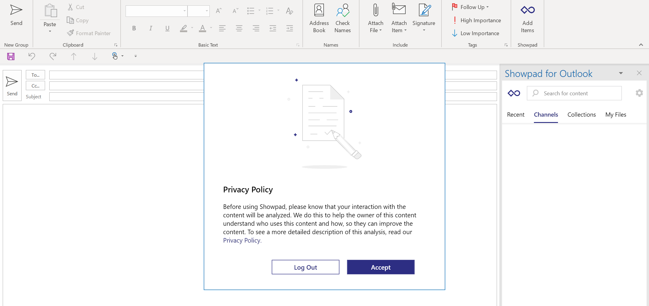The width and height of the screenshot is (649, 306).
Task: Open the Privacy Policy link
Action: click(x=241, y=240)
